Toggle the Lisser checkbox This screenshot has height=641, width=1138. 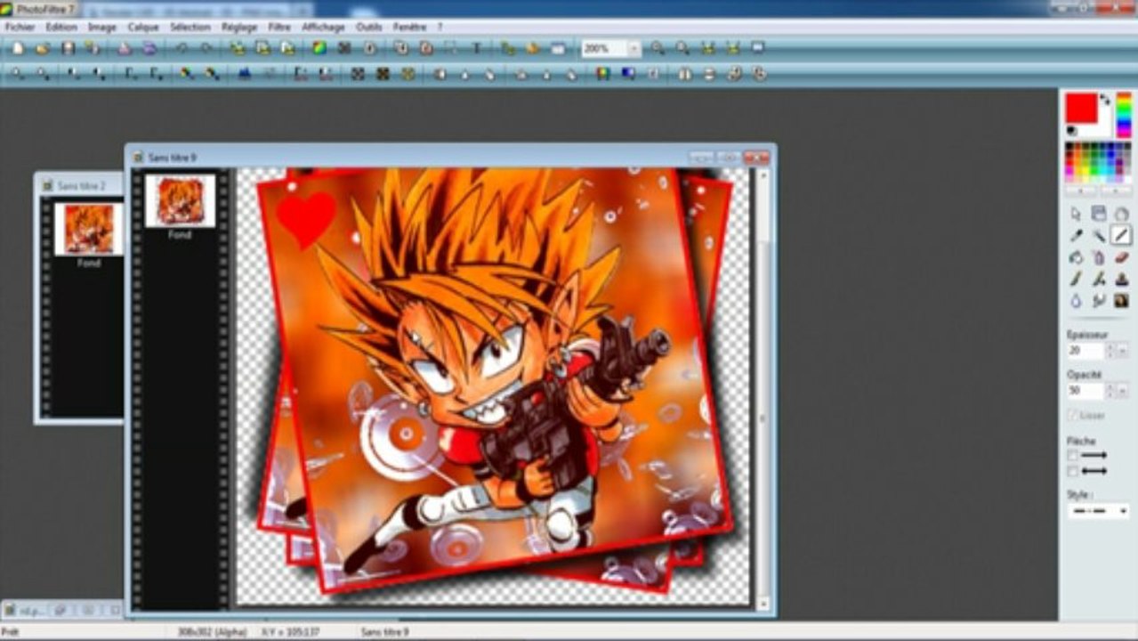(1073, 416)
